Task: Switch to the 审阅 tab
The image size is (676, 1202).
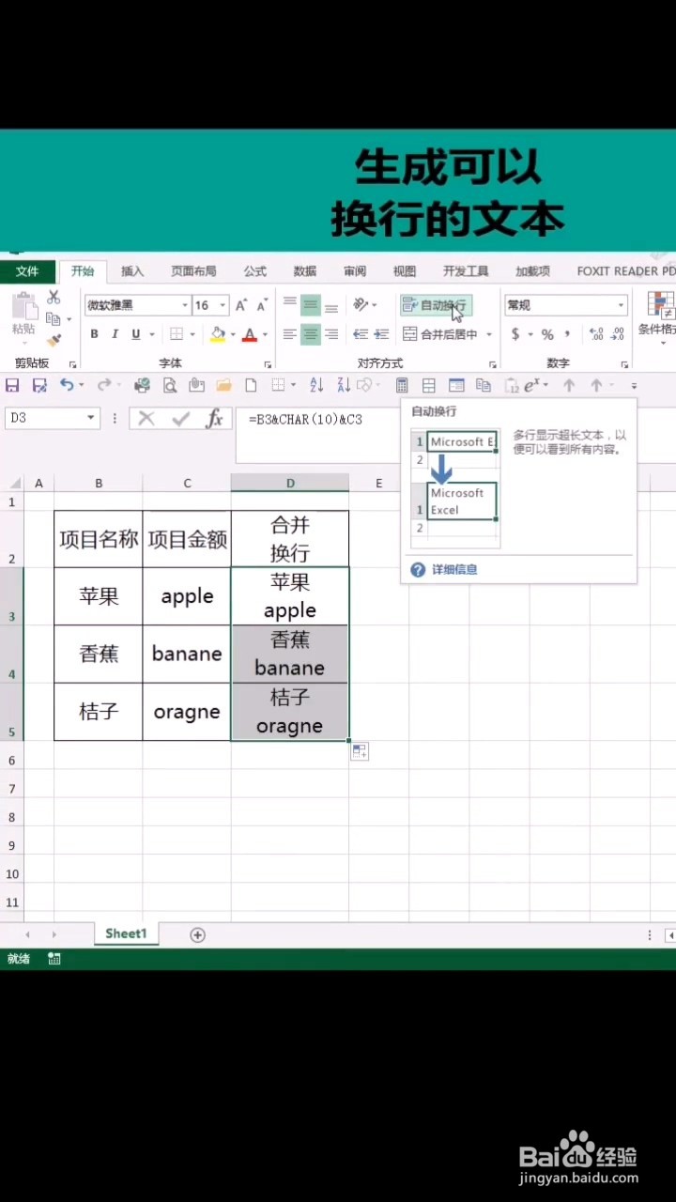Action: [x=355, y=271]
